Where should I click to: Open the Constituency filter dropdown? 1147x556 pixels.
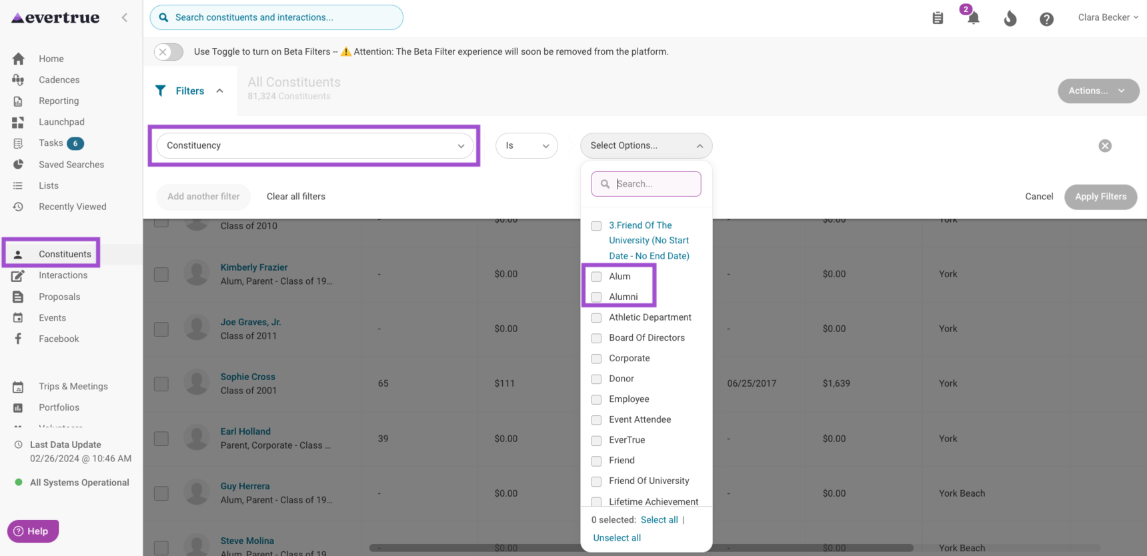(315, 145)
